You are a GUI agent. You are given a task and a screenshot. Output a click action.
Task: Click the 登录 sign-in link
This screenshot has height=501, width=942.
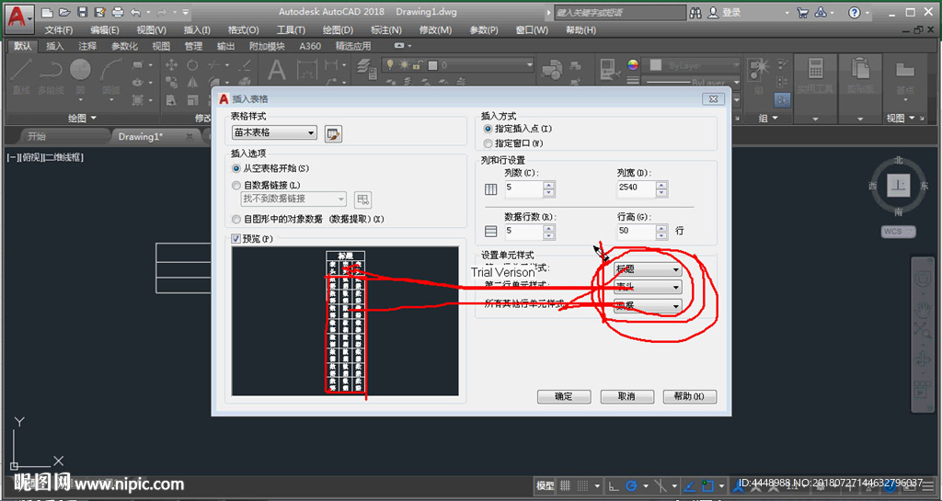tap(731, 13)
